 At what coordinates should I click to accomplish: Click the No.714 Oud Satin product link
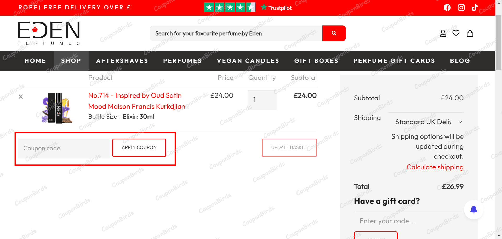point(135,101)
